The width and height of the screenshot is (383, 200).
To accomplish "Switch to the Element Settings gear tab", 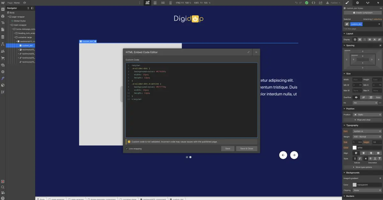I will click(x=357, y=3).
